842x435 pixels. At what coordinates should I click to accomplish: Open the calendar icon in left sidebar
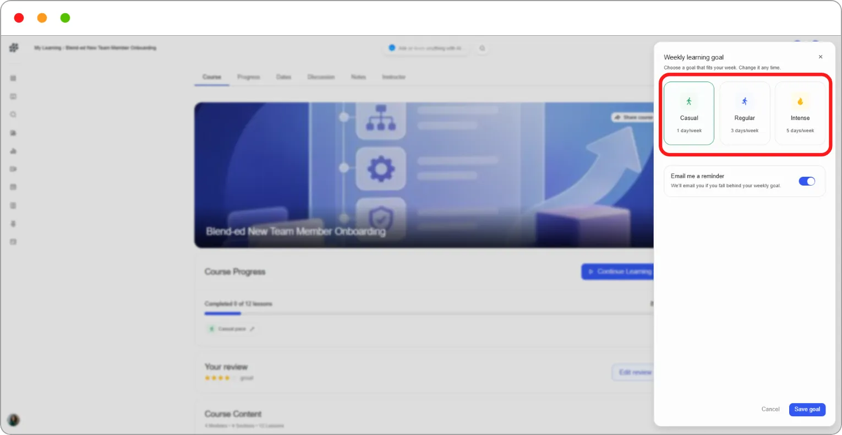click(13, 187)
